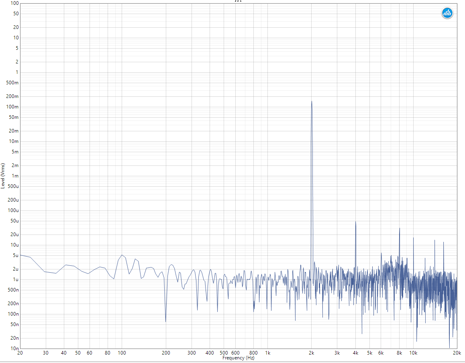Click the "2k" frequency axis label
This screenshot has width=465, height=363.
(x=311, y=353)
